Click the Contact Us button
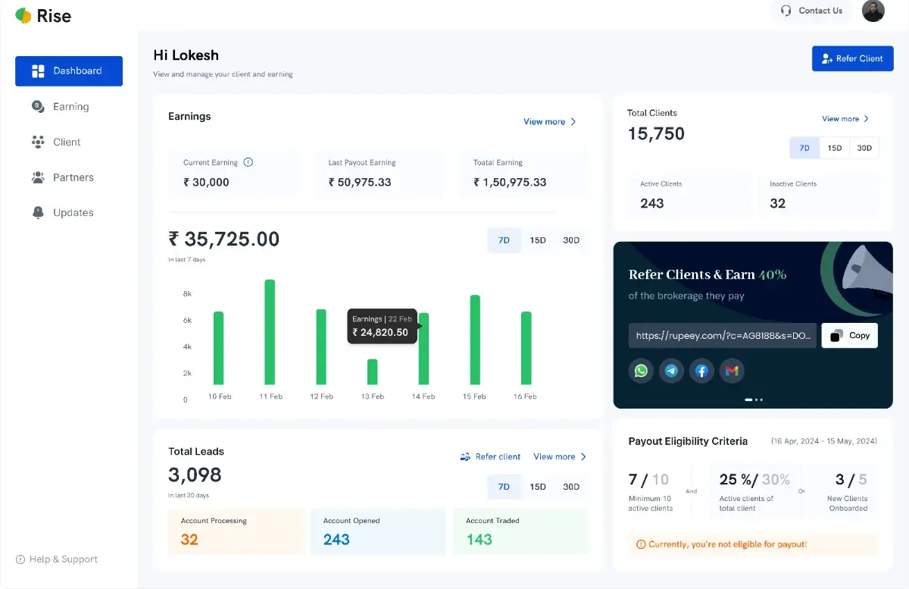 (812, 11)
